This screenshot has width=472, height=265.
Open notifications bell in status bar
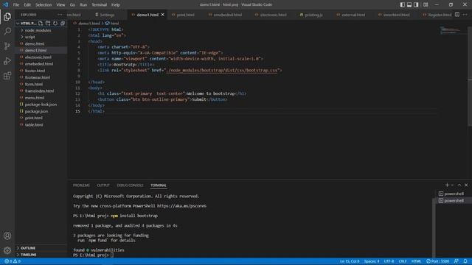(465, 261)
